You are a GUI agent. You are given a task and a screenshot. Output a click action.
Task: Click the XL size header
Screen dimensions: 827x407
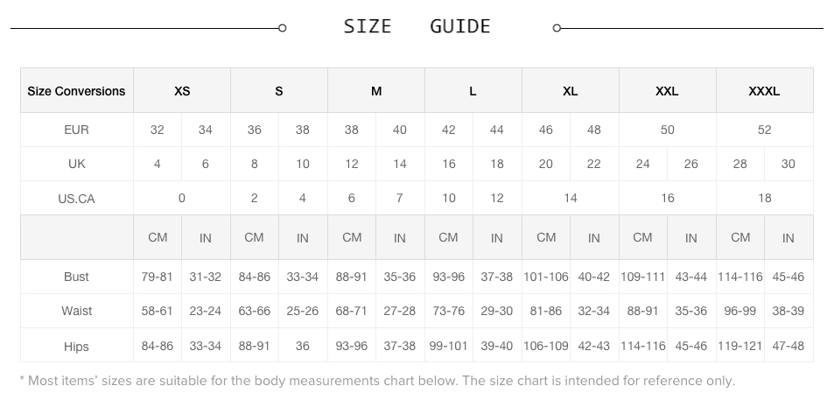(x=570, y=91)
